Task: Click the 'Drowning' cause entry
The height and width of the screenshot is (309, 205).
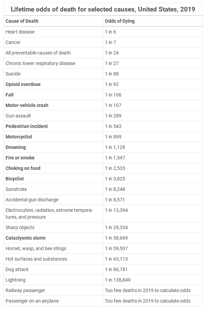Action: coord(16,148)
